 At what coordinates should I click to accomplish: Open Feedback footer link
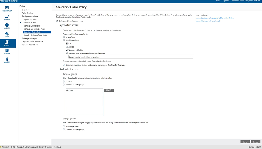(57, 147)
